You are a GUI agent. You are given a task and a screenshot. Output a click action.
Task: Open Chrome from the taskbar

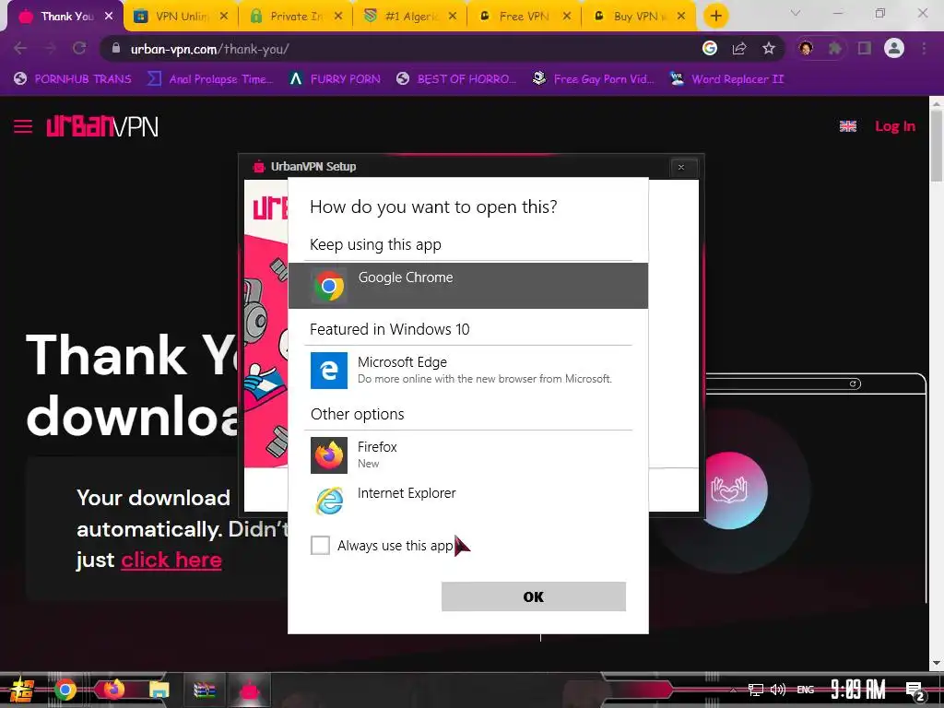click(65, 690)
